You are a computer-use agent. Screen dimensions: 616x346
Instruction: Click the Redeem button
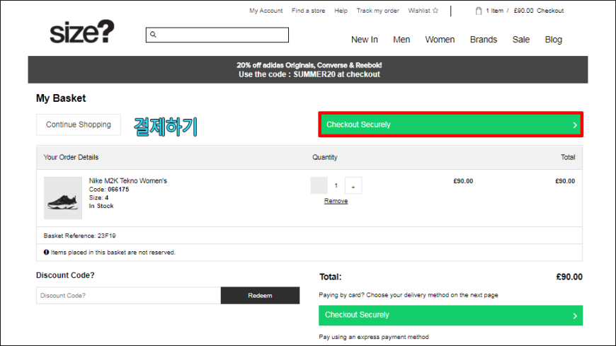pos(260,295)
